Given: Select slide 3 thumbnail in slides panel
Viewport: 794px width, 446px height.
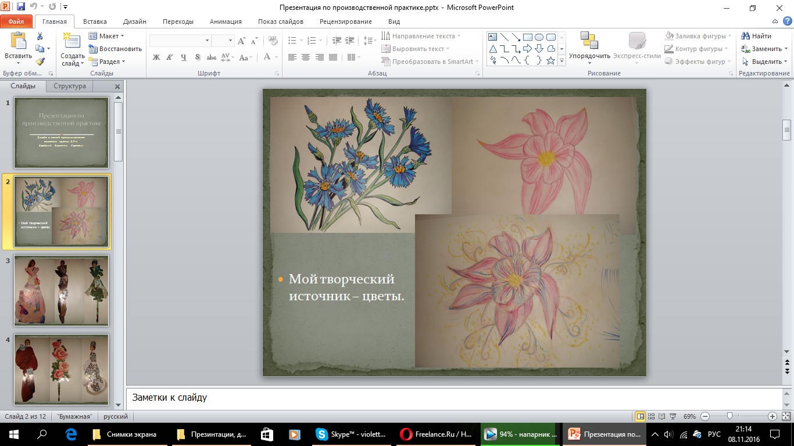Looking at the screenshot, I should [x=61, y=290].
